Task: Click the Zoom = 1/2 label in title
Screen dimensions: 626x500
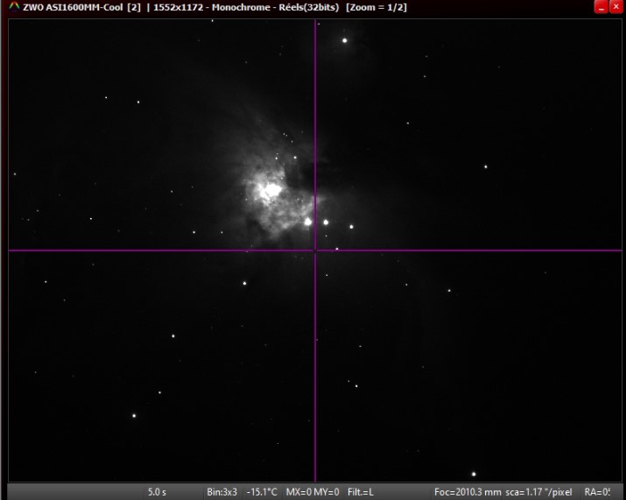Action: point(376,7)
